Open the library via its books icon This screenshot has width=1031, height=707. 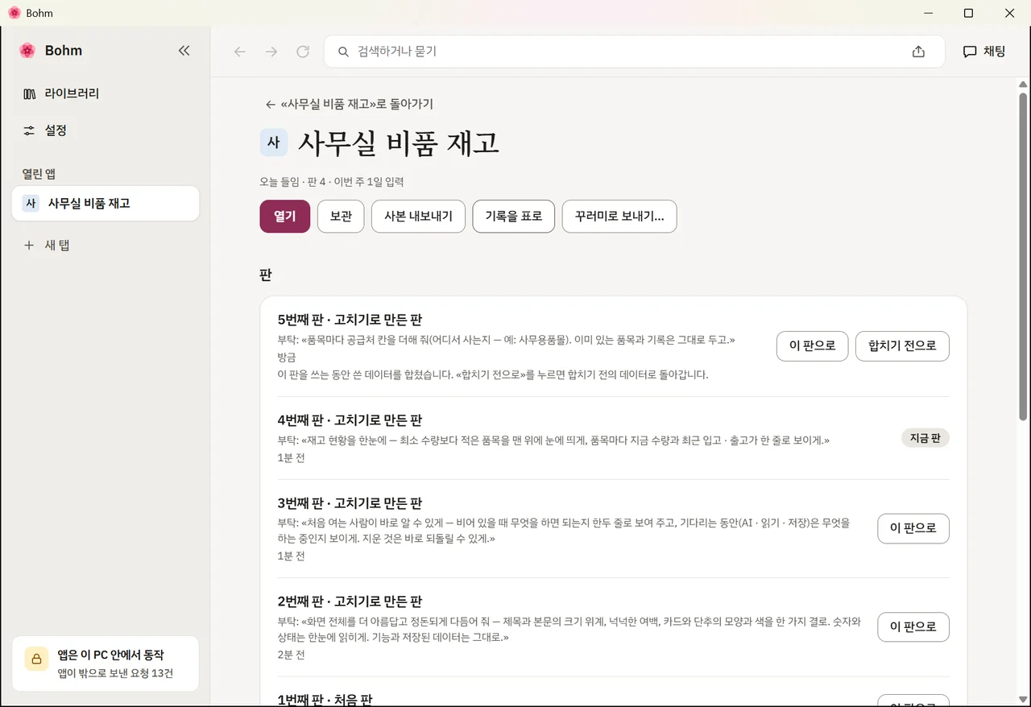click(30, 94)
